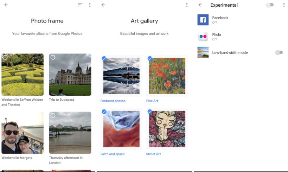The image size is (288, 172).
Task: Tap the Weekend in Margate photo thumbnail
Action: (x=23, y=133)
